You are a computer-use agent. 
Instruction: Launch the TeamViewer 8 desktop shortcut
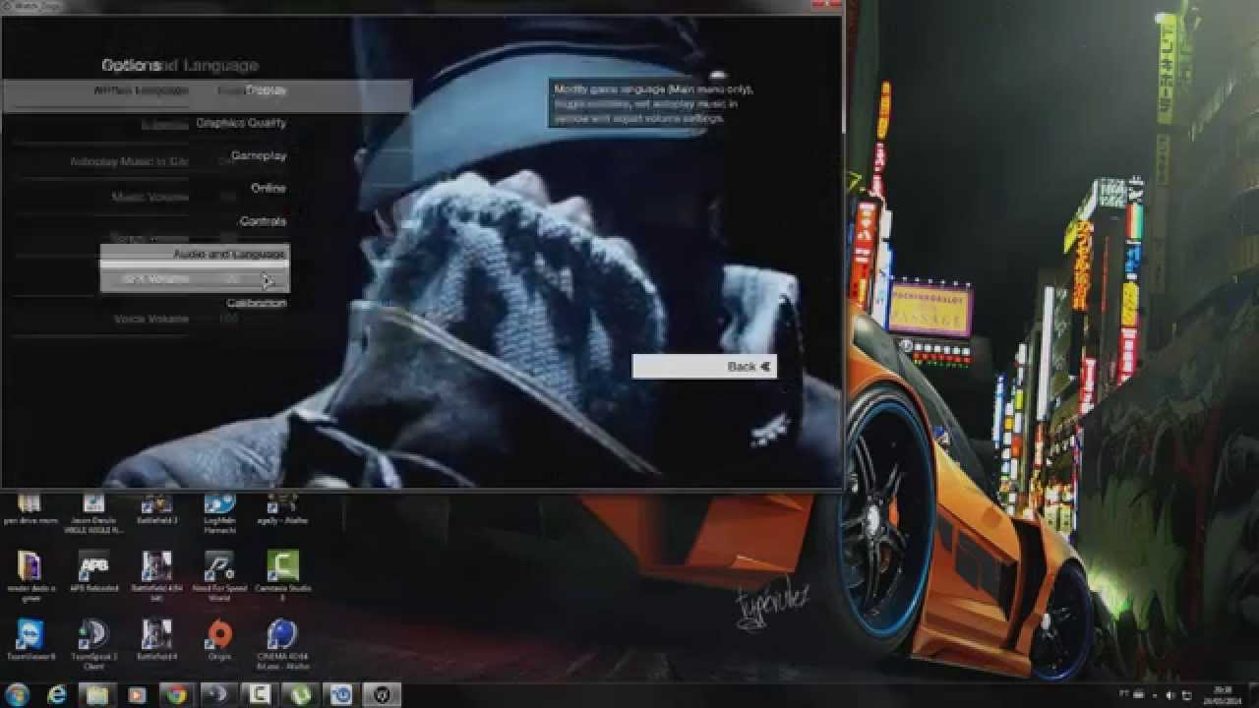[x=30, y=639]
